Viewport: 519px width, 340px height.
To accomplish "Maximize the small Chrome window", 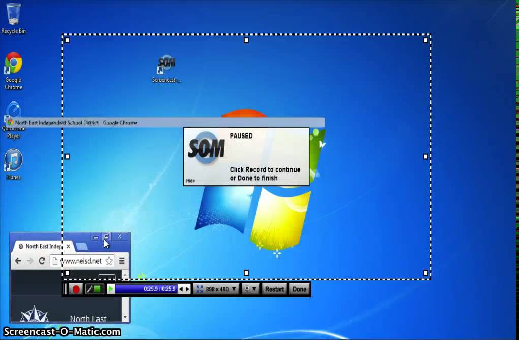I will (x=106, y=236).
